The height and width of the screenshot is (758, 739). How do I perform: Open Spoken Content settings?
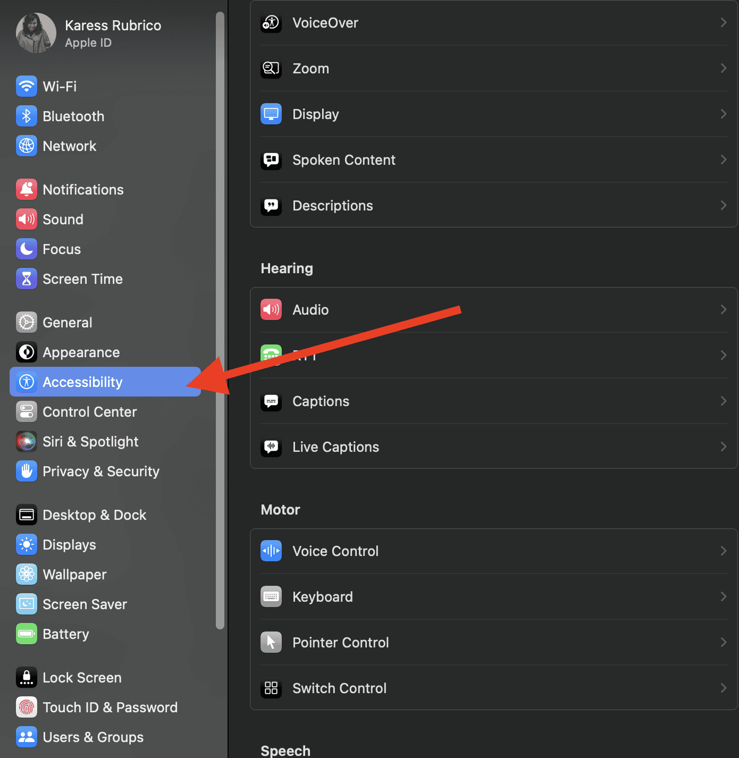pyautogui.click(x=343, y=160)
